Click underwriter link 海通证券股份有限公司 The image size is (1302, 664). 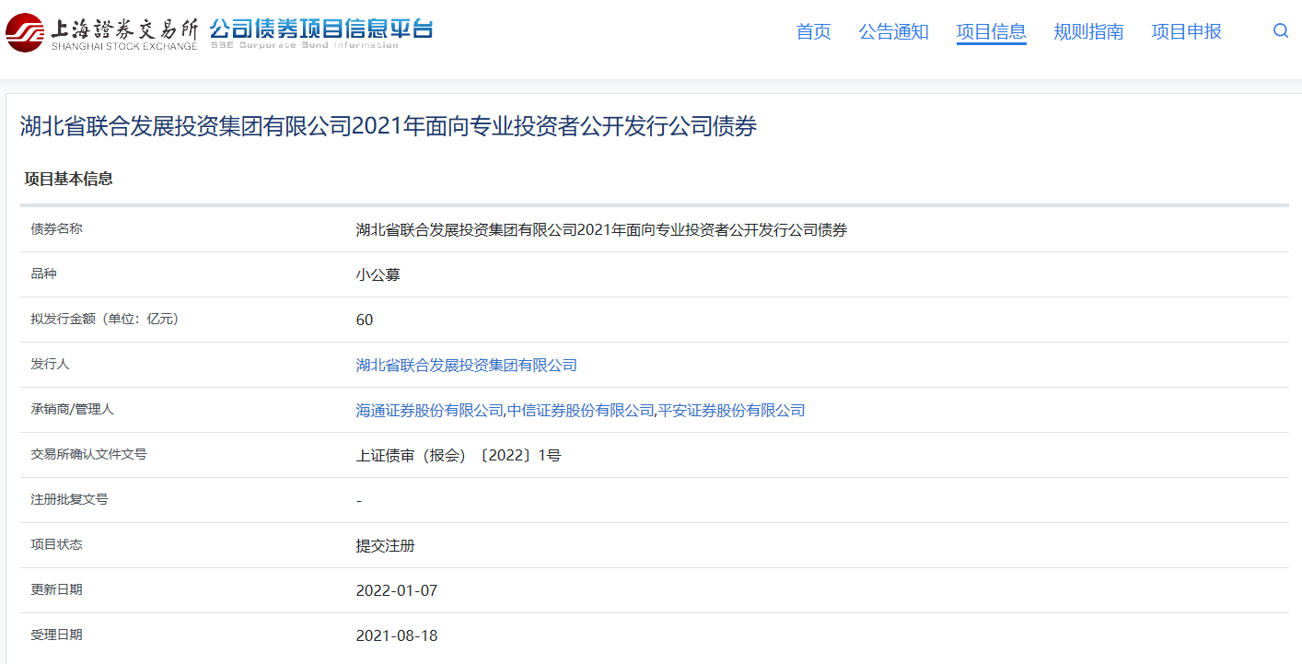tap(429, 411)
